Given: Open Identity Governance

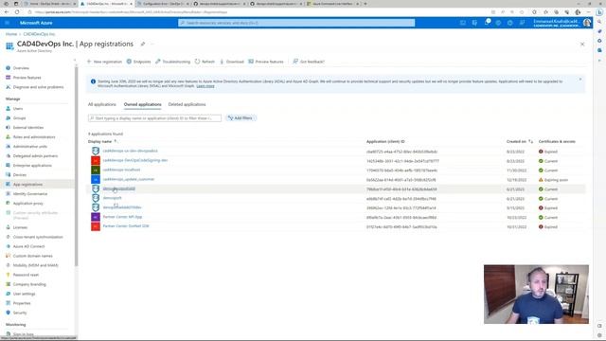Looking at the screenshot, I should point(29,193).
